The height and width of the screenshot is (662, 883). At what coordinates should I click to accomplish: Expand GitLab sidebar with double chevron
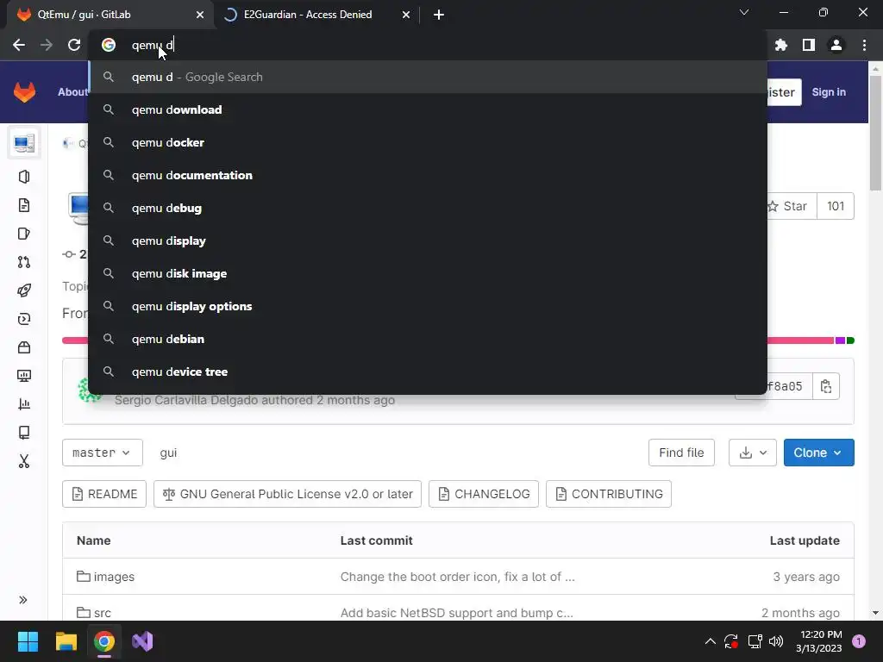point(23,600)
